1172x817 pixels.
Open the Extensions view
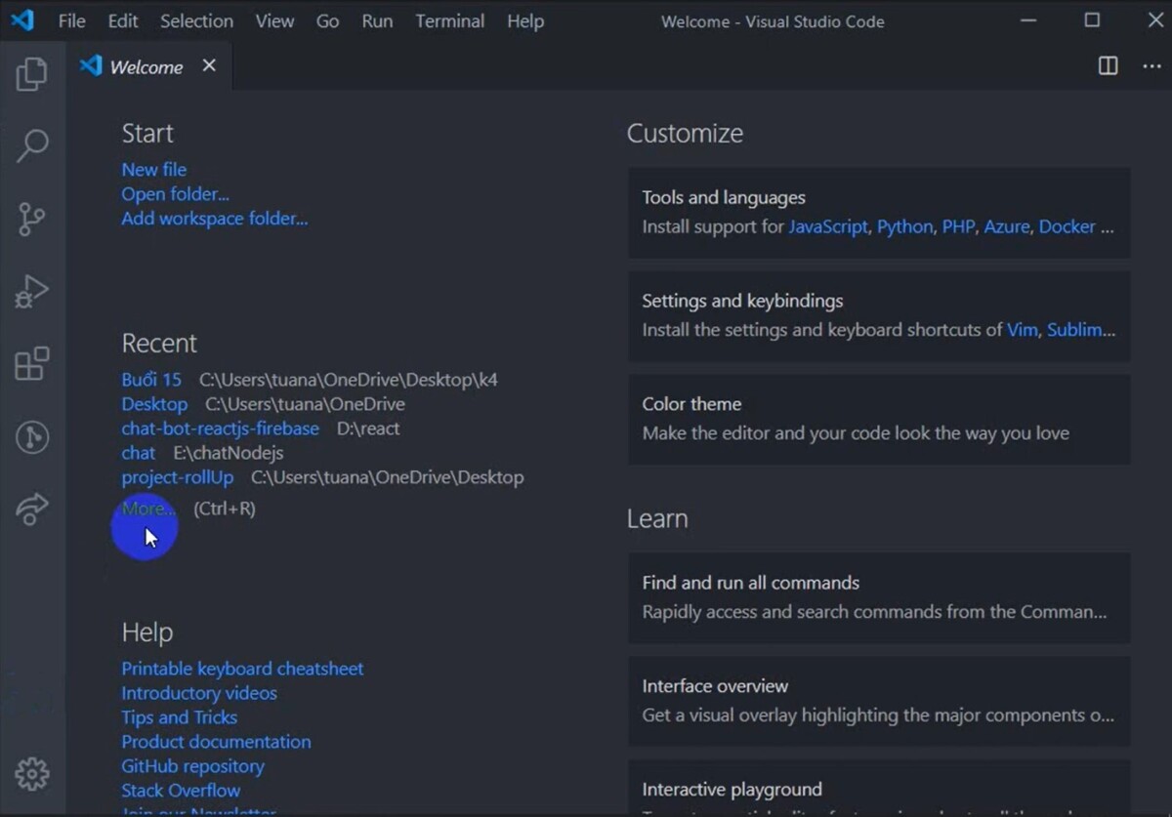coord(32,363)
